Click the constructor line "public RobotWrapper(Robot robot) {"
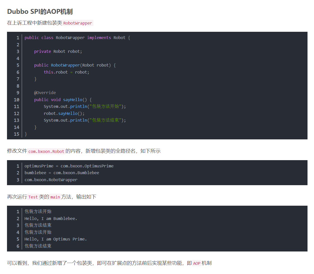 coord(75,65)
